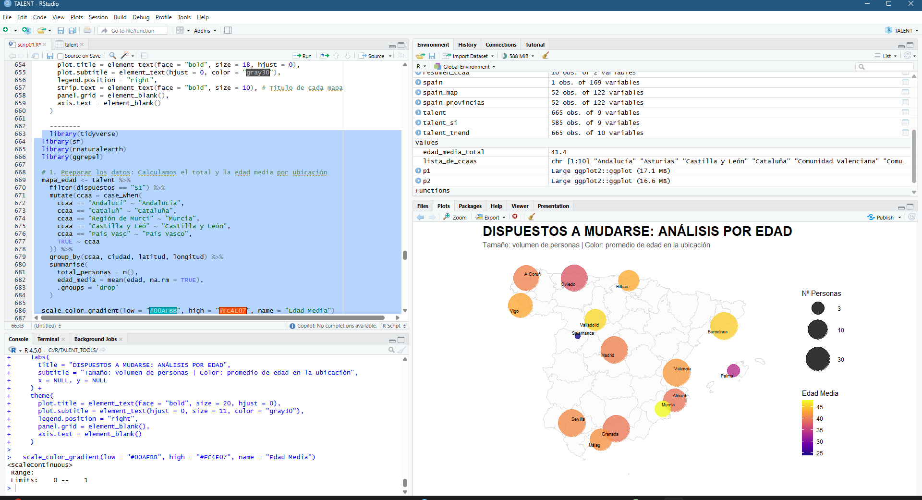
Task: Clear environment objects with the broom icon
Action: pyautogui.click(x=545, y=56)
